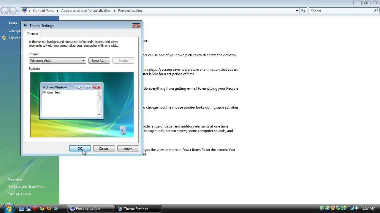This screenshot has height=213, width=380.
Task: Go back with the navigation arrow
Action: 4,11
